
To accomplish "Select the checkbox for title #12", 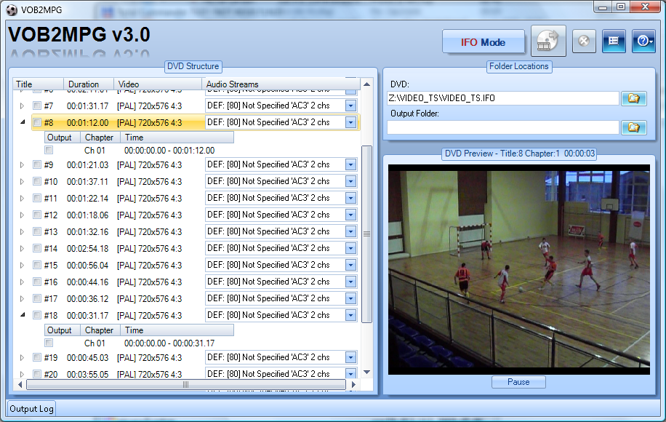I will click(37, 215).
